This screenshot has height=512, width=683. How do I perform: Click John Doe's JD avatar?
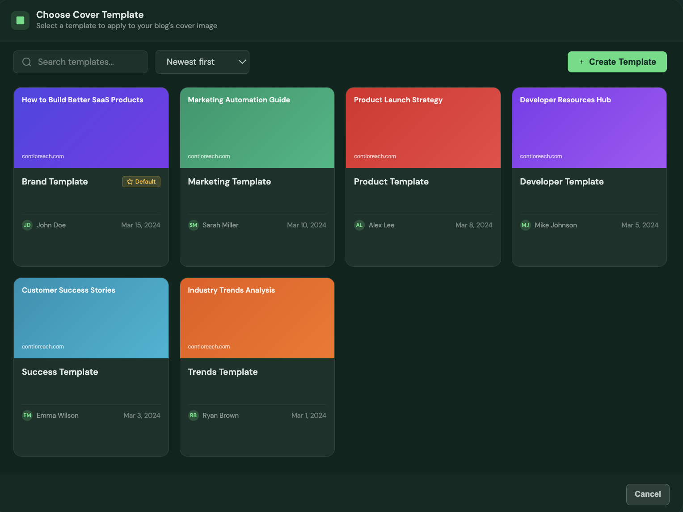pos(27,225)
